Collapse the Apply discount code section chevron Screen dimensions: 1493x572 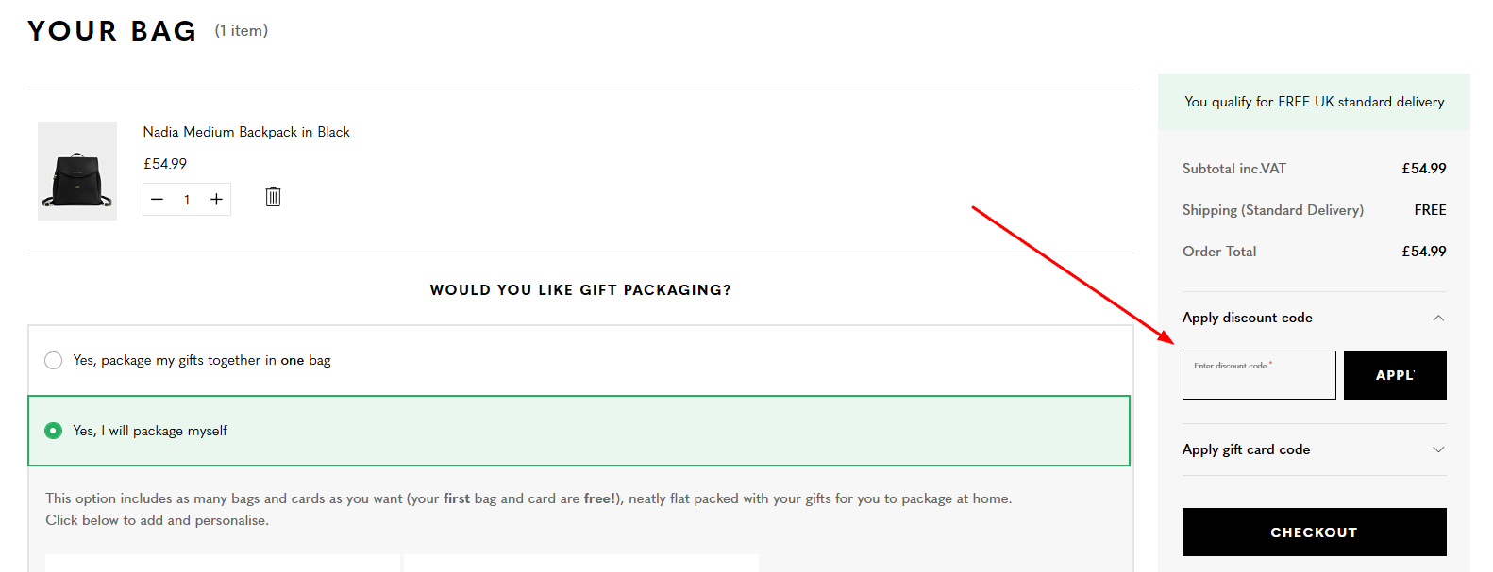[x=1438, y=318]
